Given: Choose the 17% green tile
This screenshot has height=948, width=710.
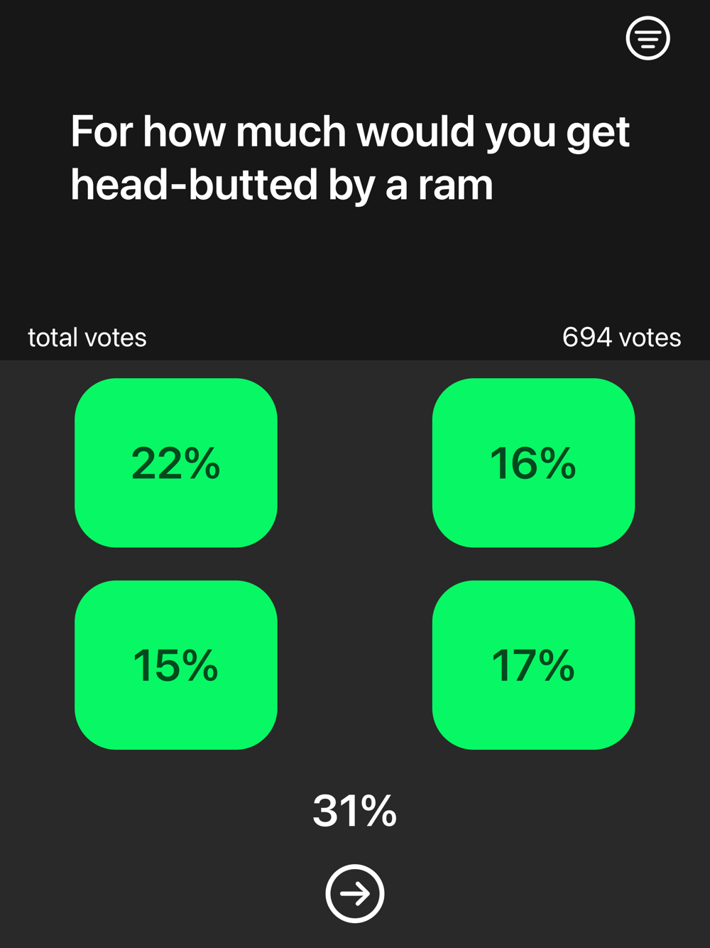Looking at the screenshot, I should [x=533, y=665].
